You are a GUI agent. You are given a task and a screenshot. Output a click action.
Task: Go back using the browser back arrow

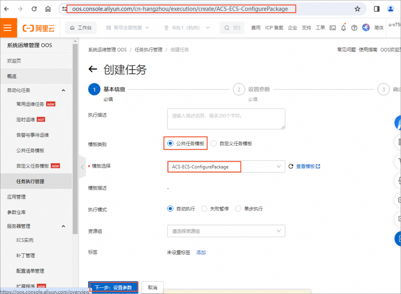pyautogui.click(x=6, y=9)
